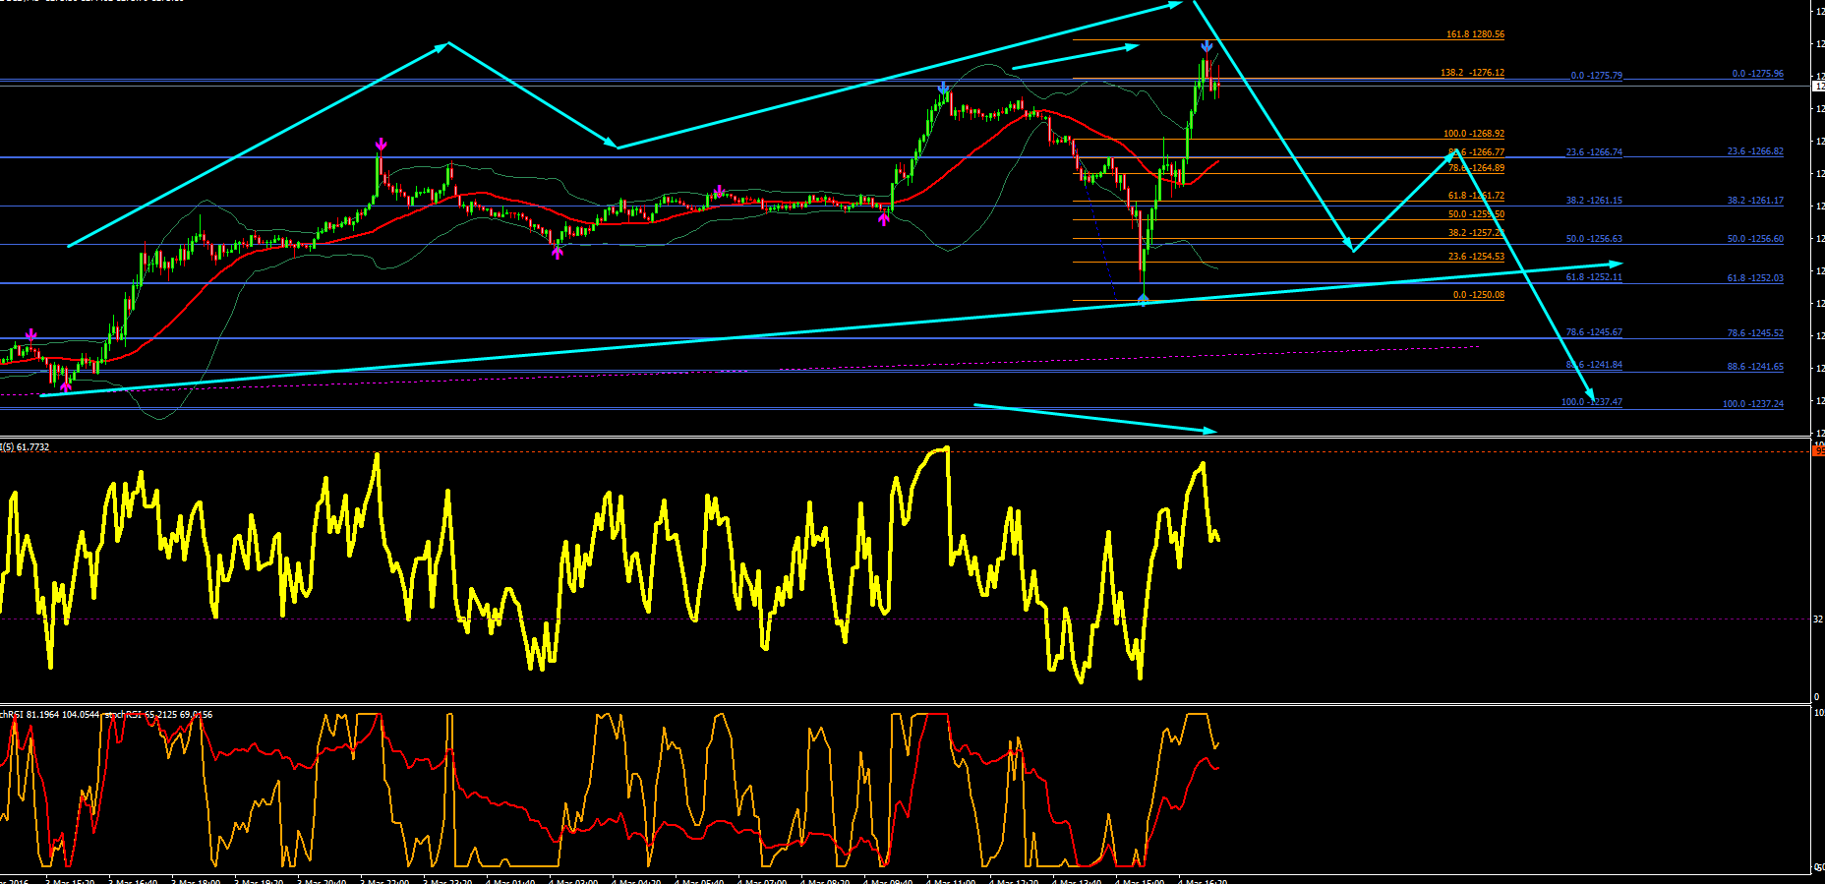Click the blue retracement label 88.6 -1241.65

1755,367
